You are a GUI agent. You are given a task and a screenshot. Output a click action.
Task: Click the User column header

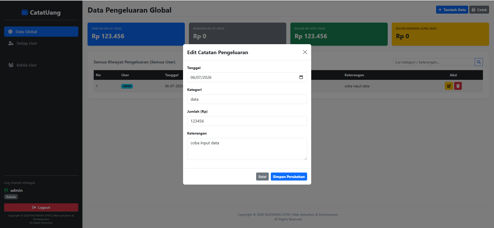125,75
